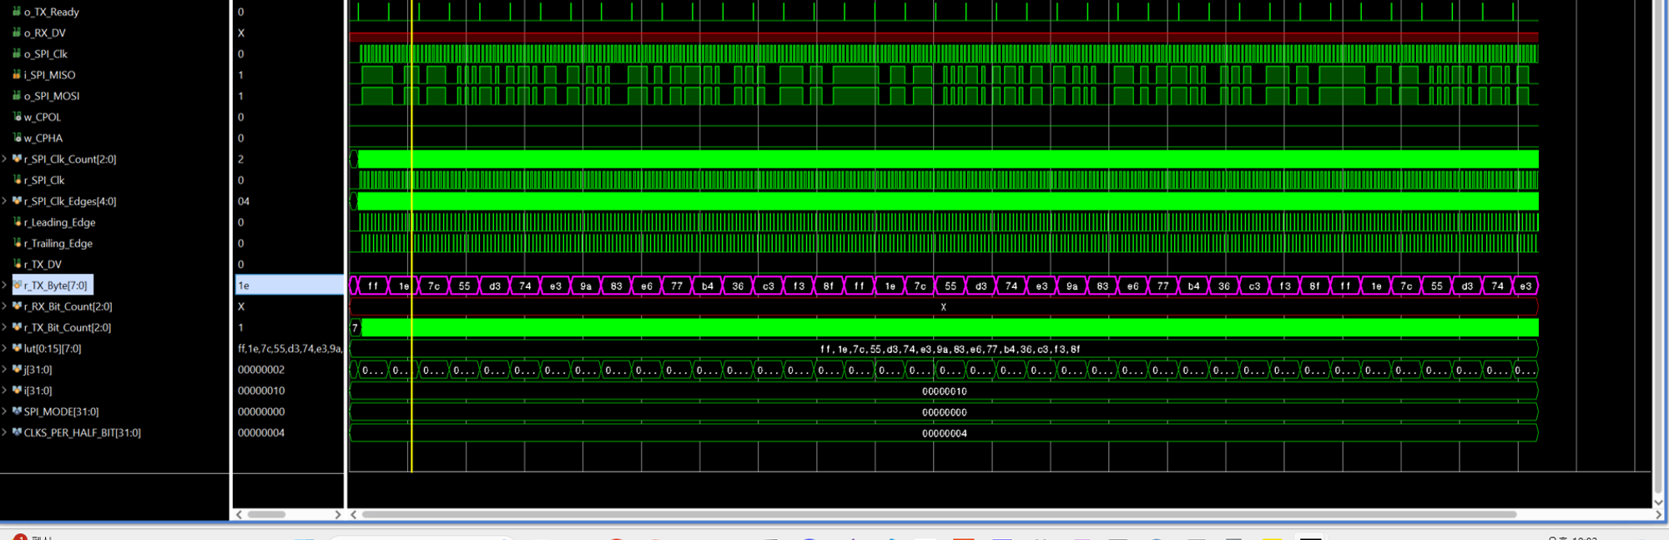
Task: Expand the SPI_MODE[31:0] parameter
Action: pos(5,411)
